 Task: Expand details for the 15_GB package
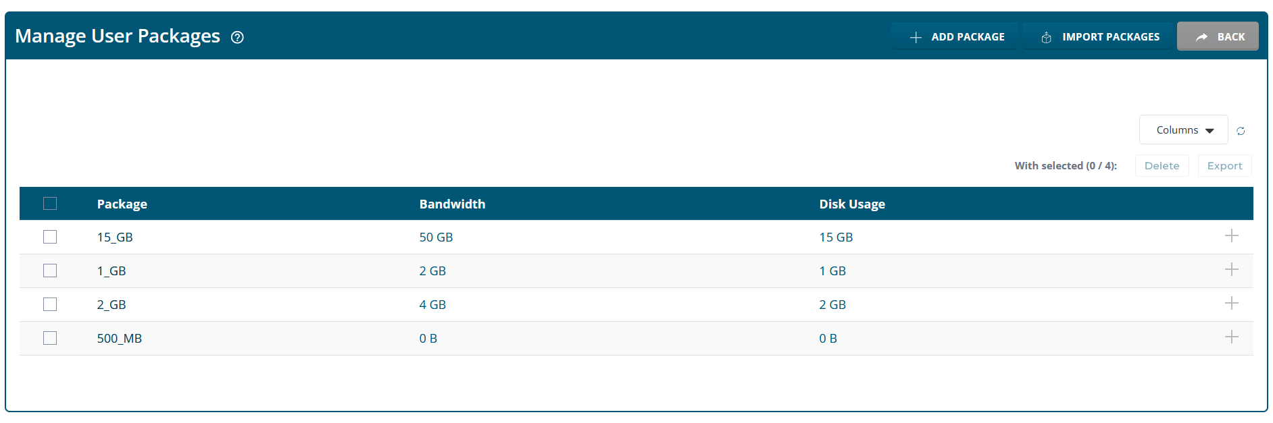(x=1232, y=236)
